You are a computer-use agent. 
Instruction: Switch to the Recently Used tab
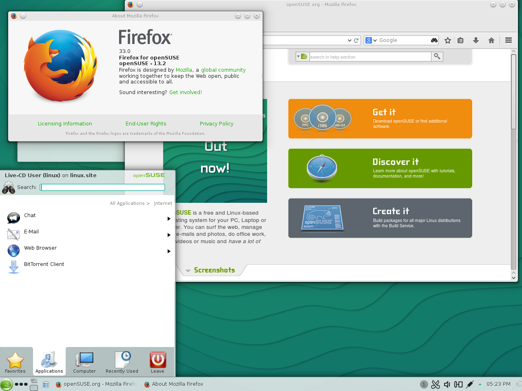(x=122, y=362)
